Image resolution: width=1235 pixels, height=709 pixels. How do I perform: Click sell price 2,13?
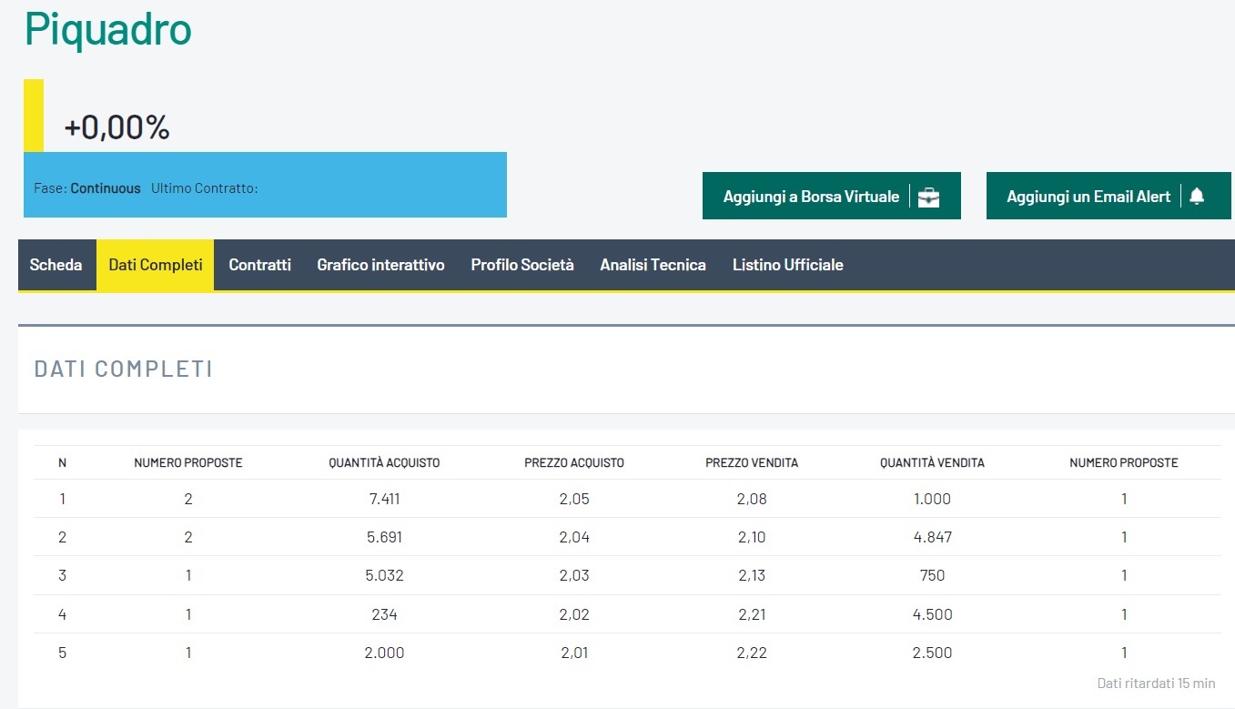pyautogui.click(x=752, y=575)
